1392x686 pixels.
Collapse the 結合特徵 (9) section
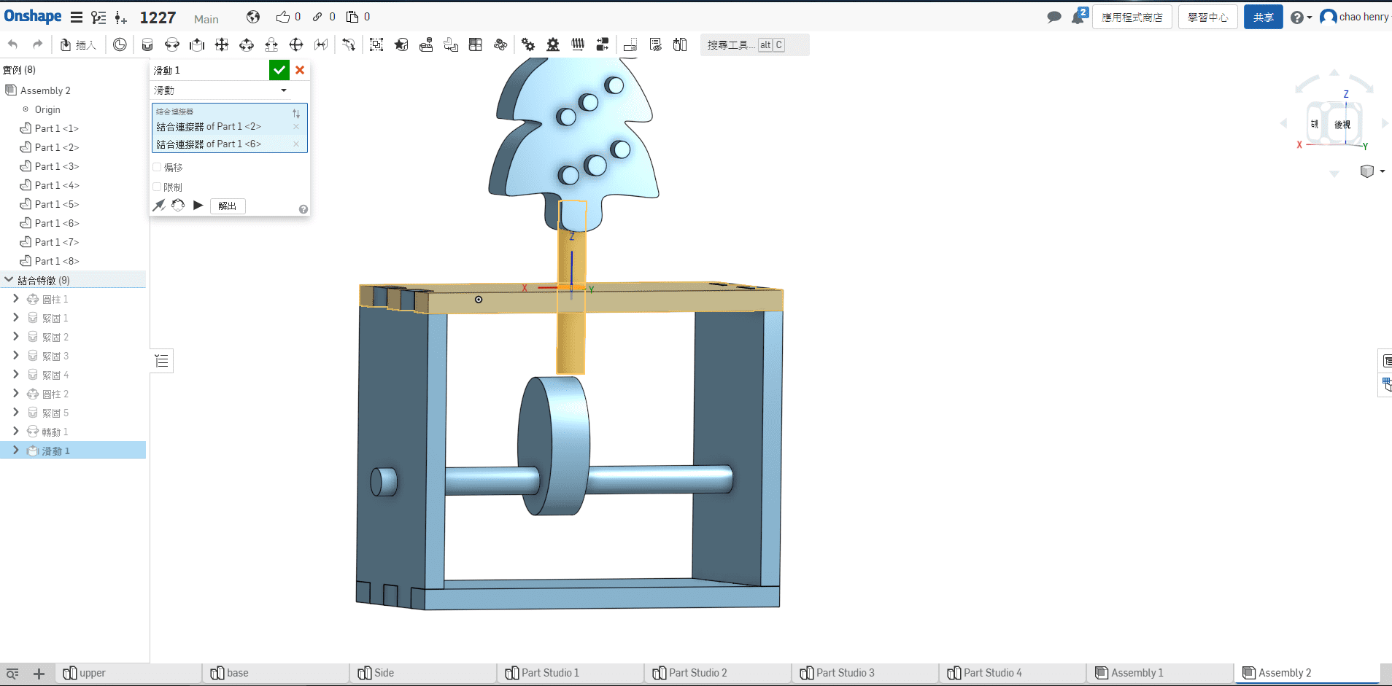[x=9, y=280]
